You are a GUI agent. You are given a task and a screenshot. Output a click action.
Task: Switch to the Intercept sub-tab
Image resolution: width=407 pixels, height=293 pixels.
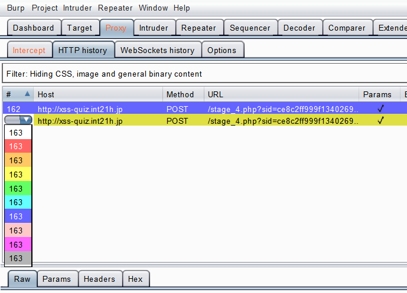(x=29, y=50)
